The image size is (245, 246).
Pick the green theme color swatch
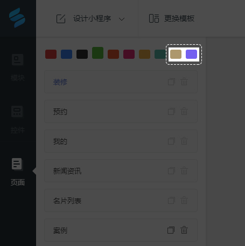97,53
